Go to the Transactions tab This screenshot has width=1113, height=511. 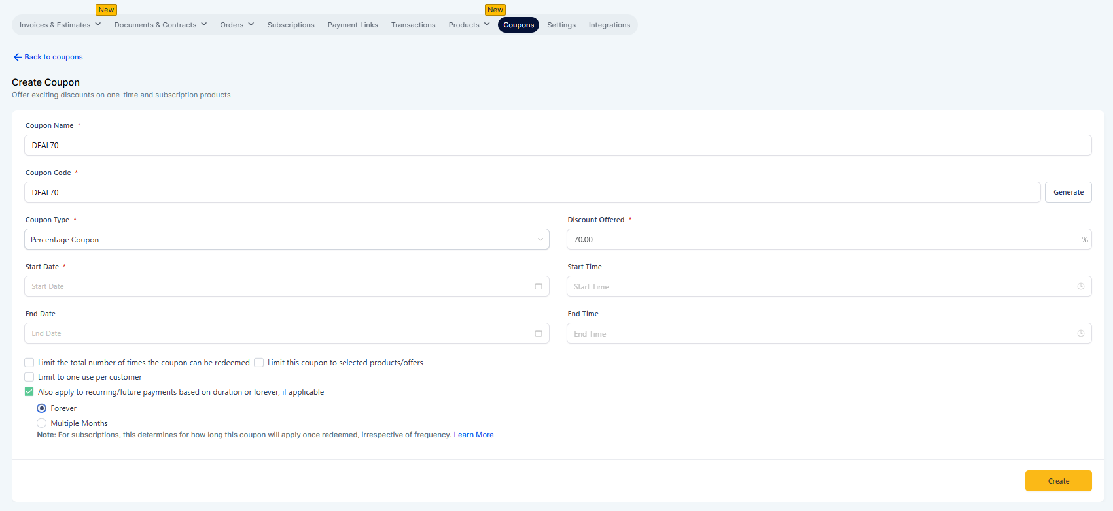[413, 25]
